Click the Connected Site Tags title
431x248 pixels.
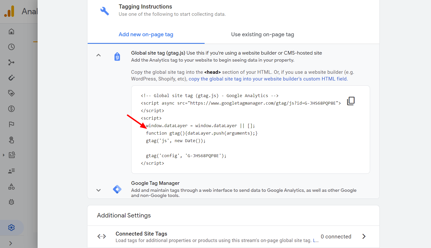click(141, 234)
